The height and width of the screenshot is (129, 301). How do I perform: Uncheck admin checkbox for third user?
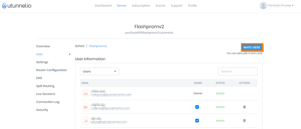click(x=197, y=121)
